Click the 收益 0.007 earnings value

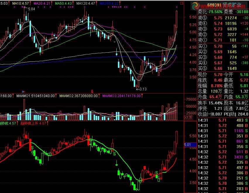click(x=217, y=114)
